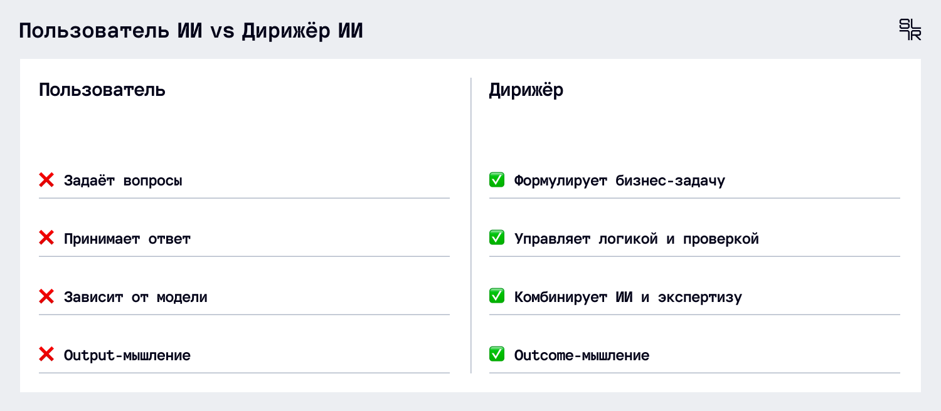Viewport: 941px width, 411px height.
Task: Click the title "Пользователь ИИ vs Дирижёр ИИ"
Action: pos(191,31)
